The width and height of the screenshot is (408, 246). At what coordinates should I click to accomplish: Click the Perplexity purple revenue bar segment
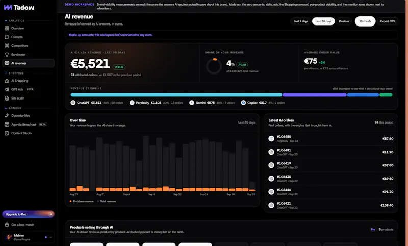pos(314,95)
